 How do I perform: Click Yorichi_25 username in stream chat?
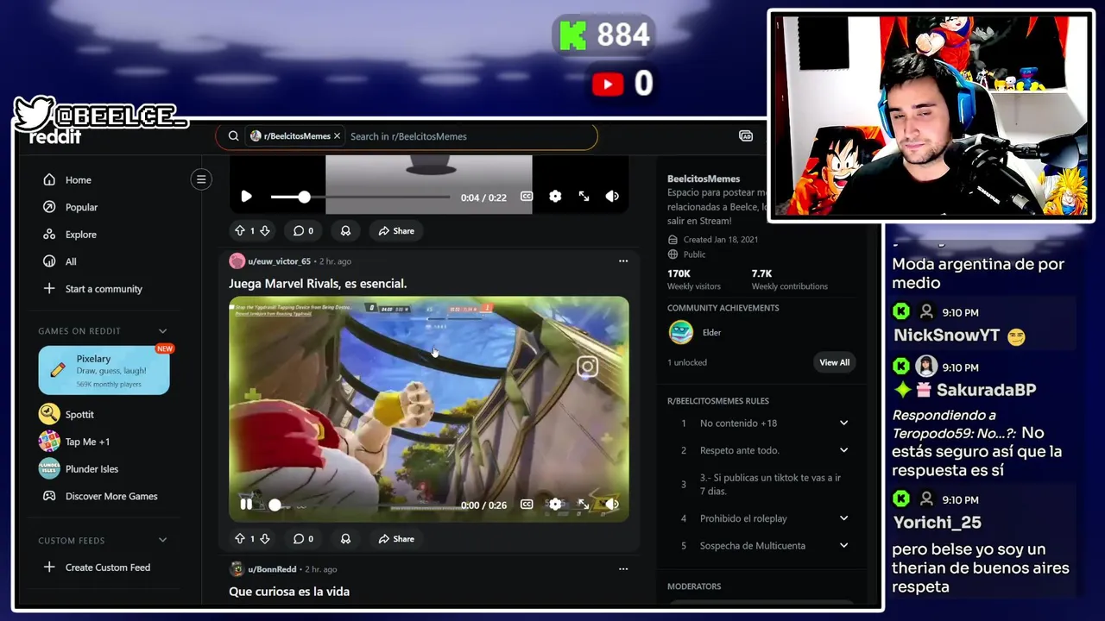click(937, 523)
